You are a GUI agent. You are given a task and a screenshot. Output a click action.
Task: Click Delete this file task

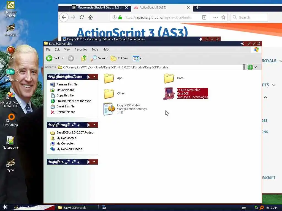pyautogui.click(x=63, y=112)
